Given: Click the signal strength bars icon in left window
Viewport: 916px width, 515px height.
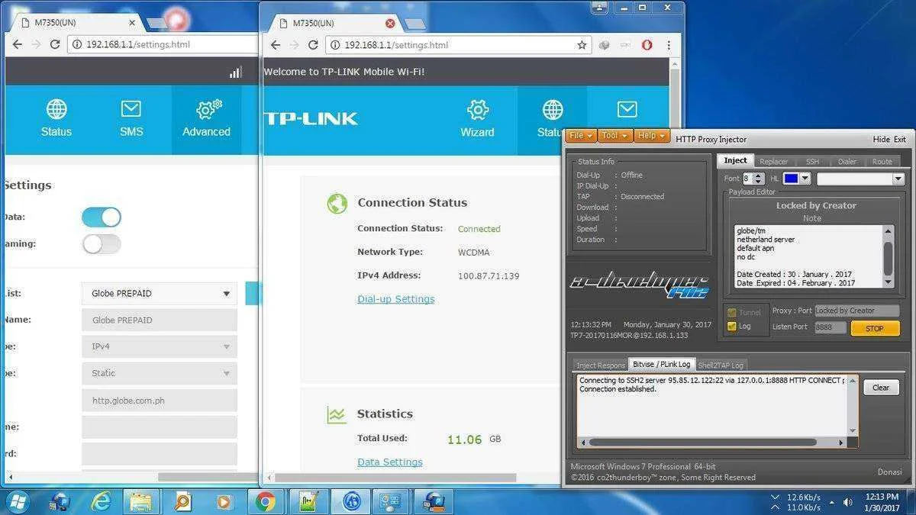Looking at the screenshot, I should click(236, 72).
